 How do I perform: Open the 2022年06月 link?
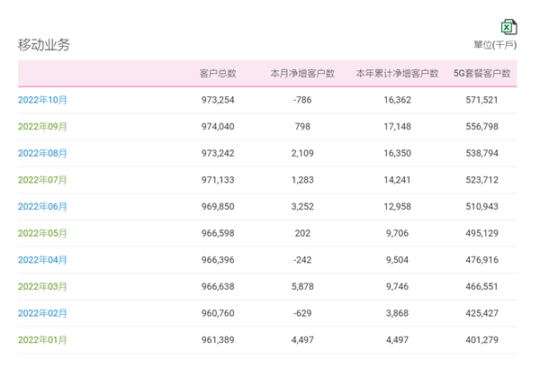(x=42, y=207)
